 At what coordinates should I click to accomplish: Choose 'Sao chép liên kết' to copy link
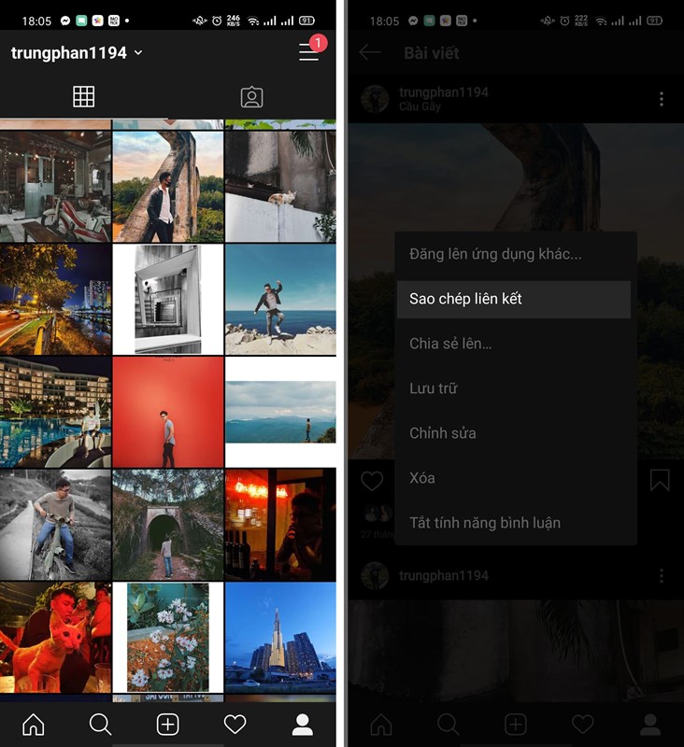514,299
